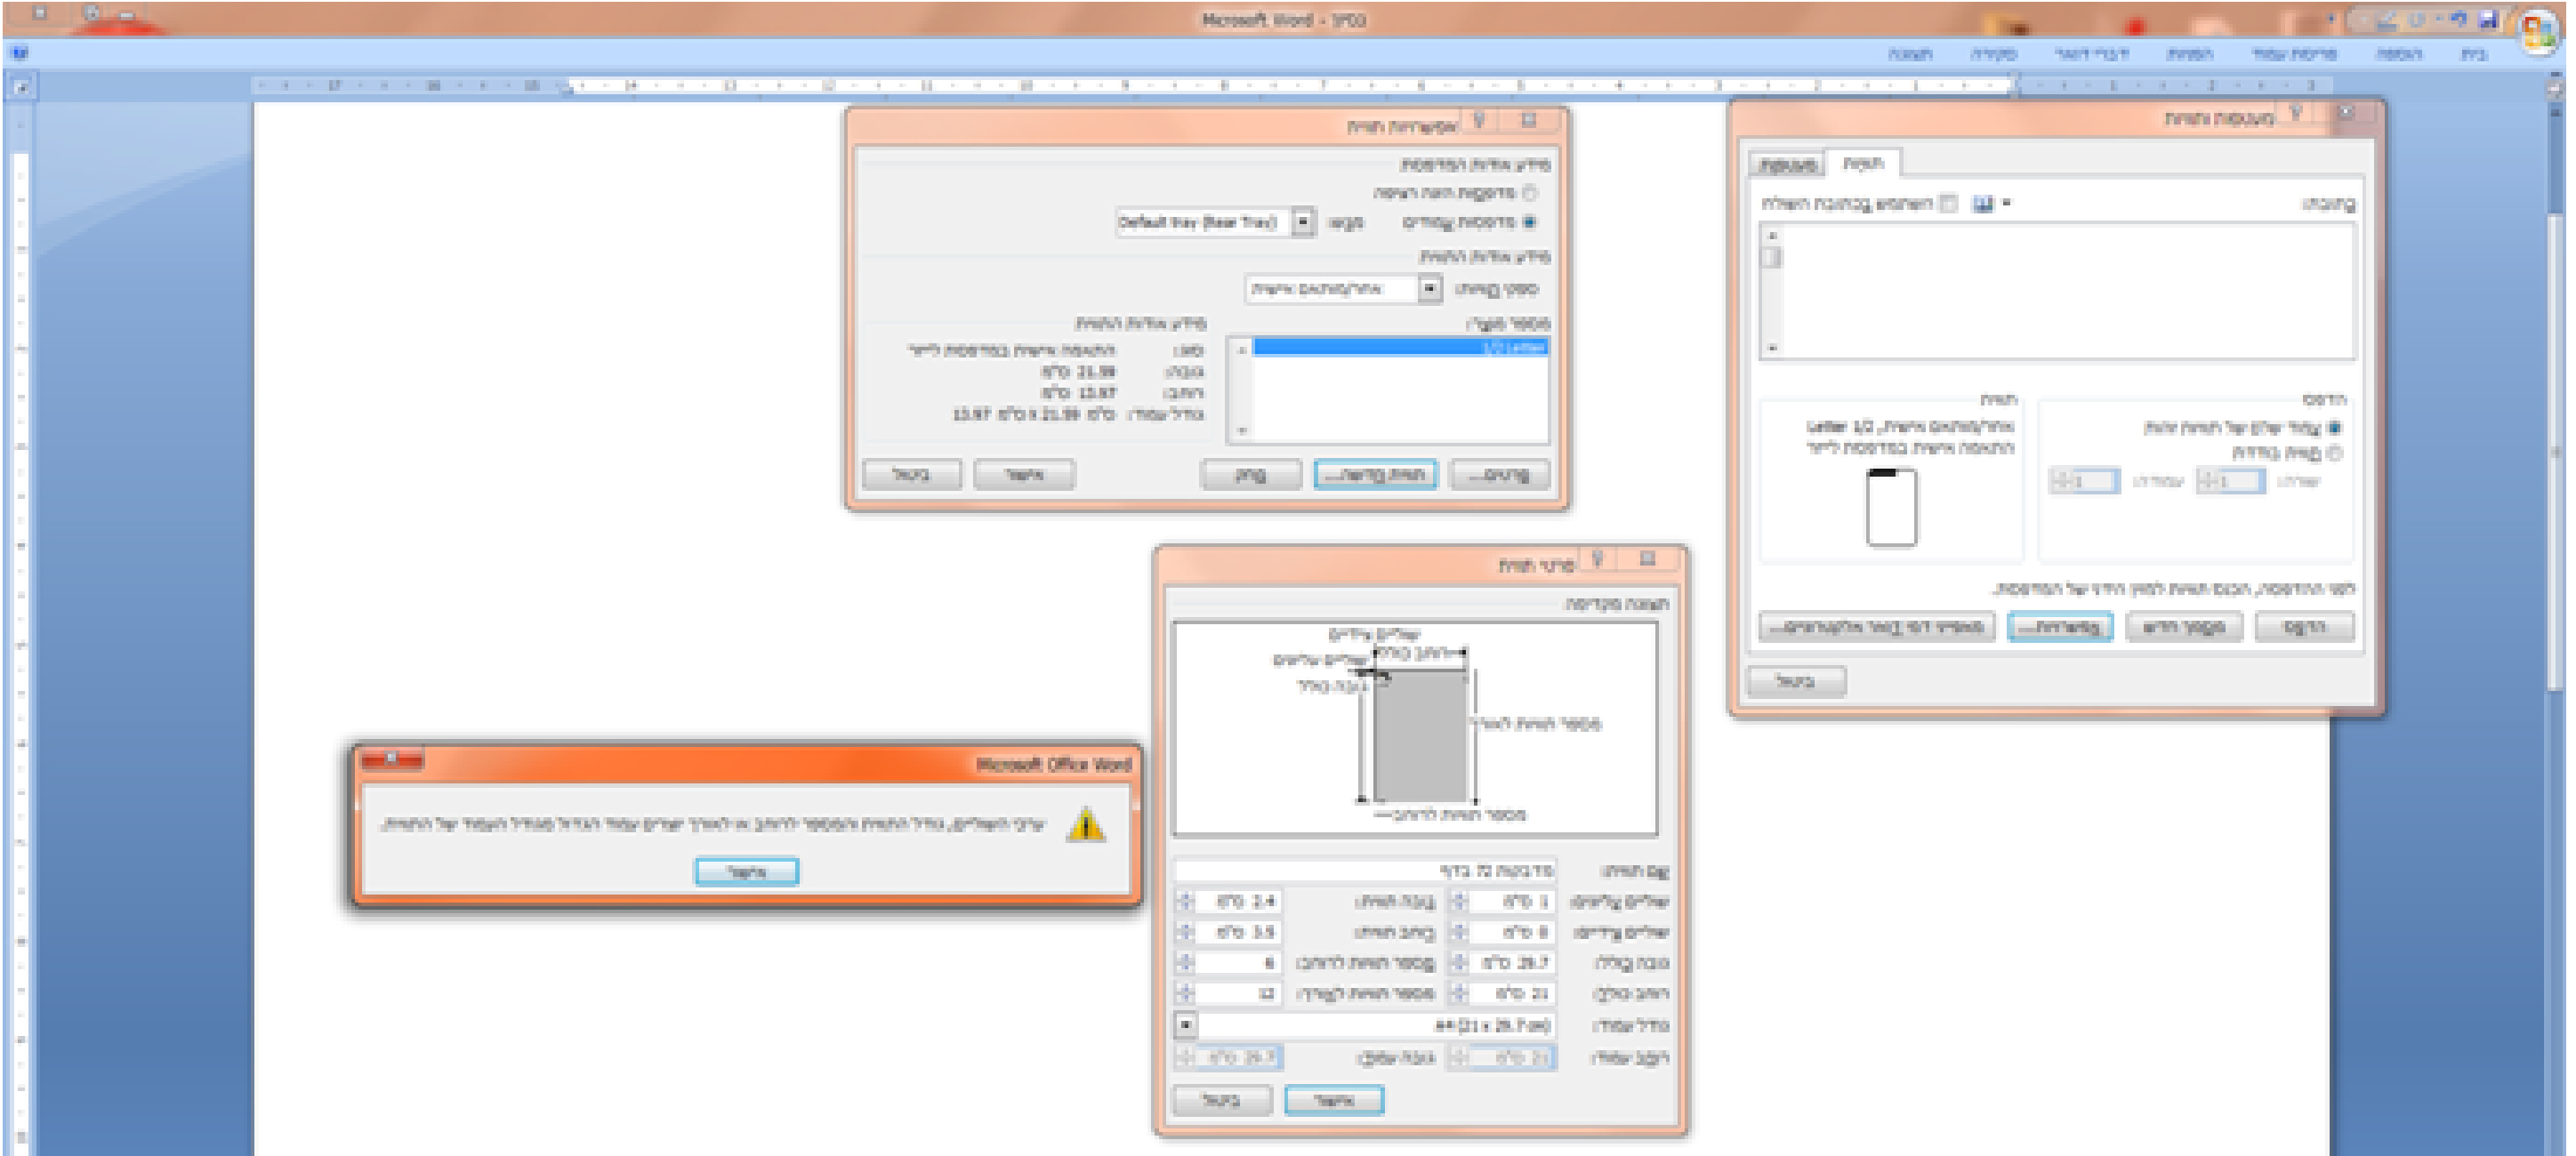Click the help icon in Envelopes and Labels dialog
The height and width of the screenshot is (1156, 2576).
pos(2296,114)
